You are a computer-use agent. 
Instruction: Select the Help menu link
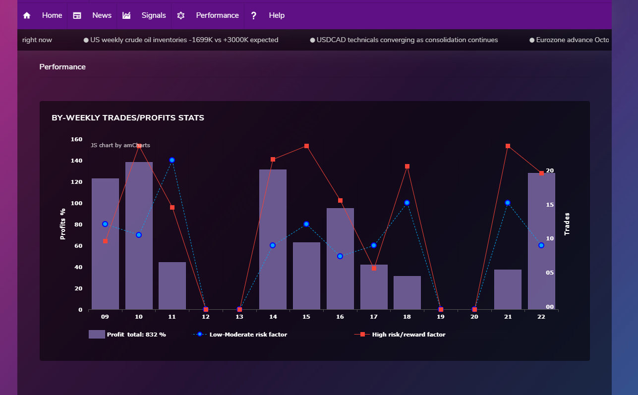pyautogui.click(x=277, y=15)
